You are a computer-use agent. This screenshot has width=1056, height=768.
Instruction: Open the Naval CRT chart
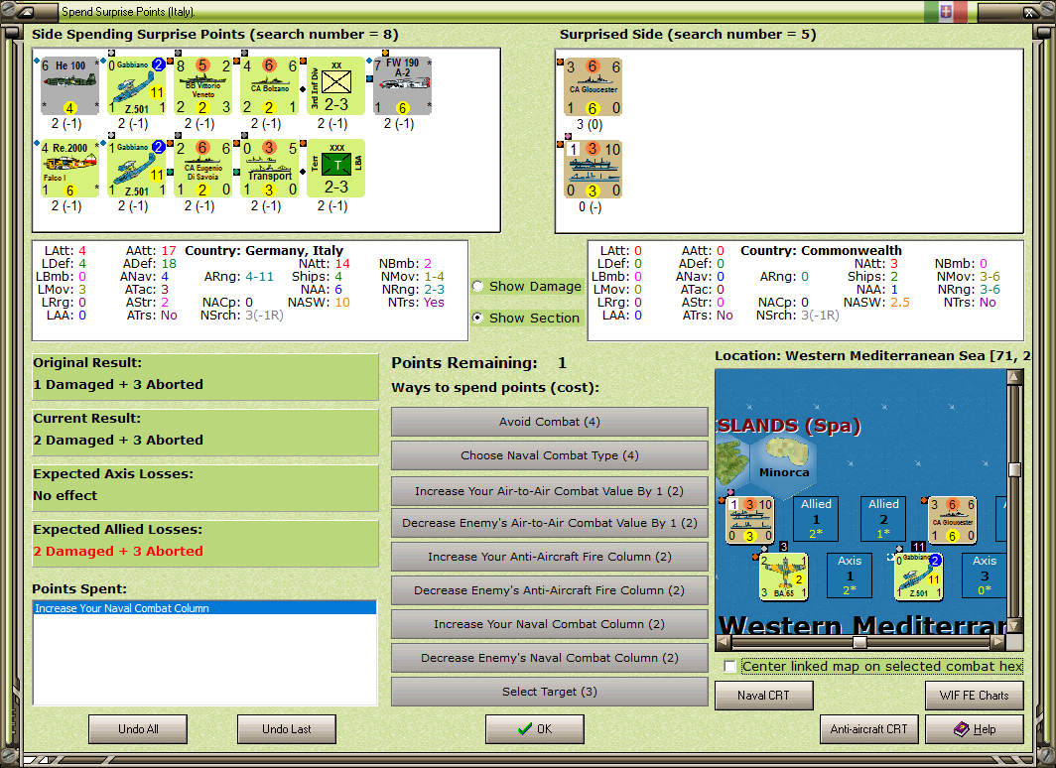click(764, 696)
